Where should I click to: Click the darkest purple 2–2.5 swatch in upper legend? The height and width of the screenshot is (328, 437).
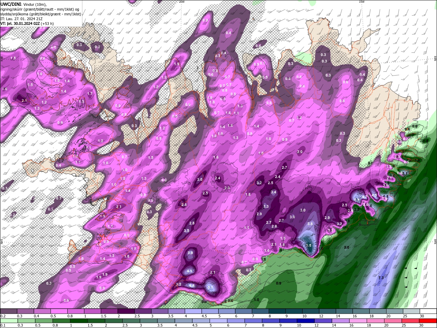pos(125,311)
